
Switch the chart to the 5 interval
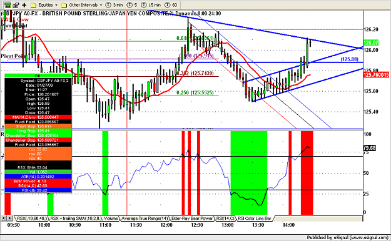pyautogui.click(x=132, y=5)
